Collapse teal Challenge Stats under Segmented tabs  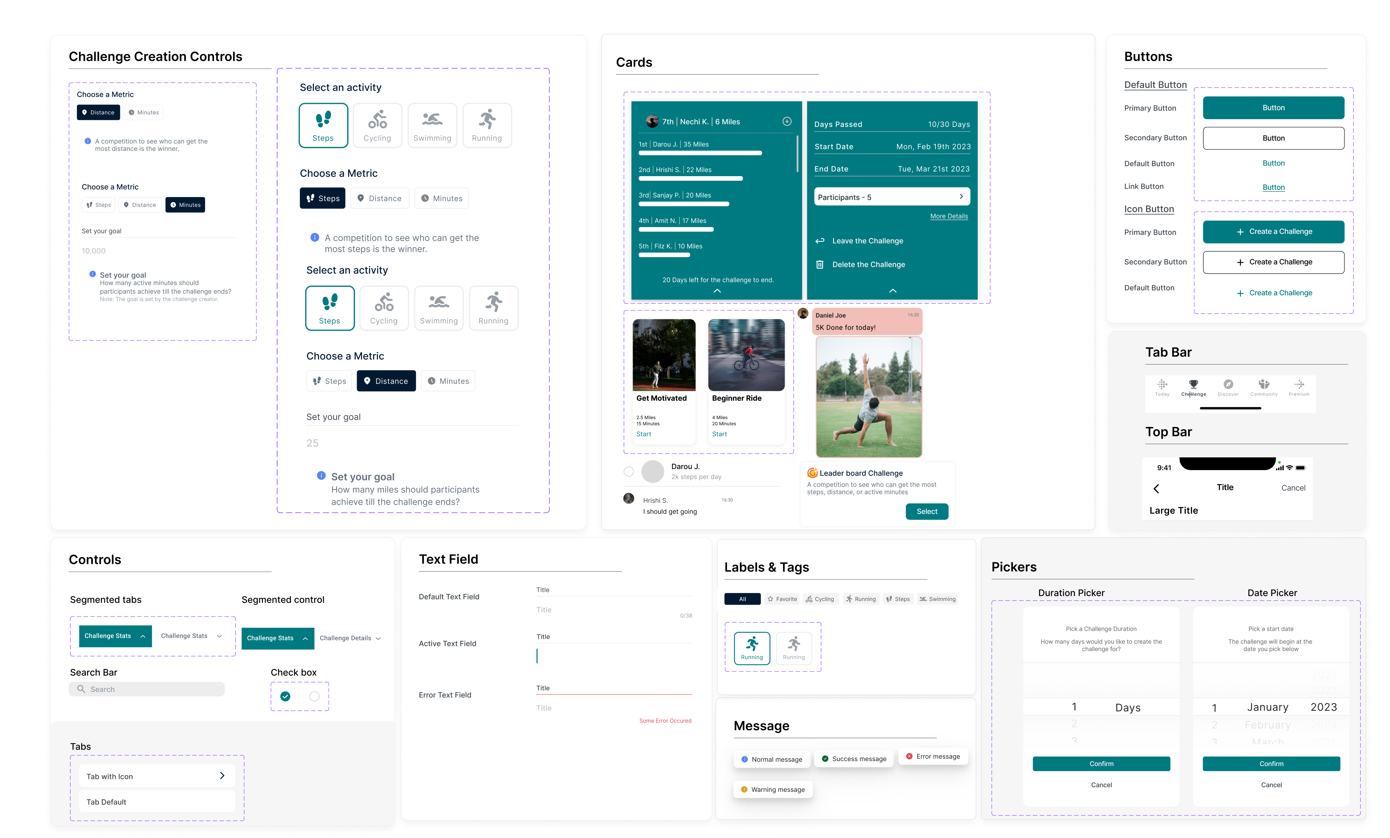[x=115, y=635]
